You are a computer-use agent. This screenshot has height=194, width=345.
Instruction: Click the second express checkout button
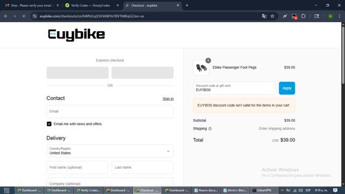click(x=142, y=73)
